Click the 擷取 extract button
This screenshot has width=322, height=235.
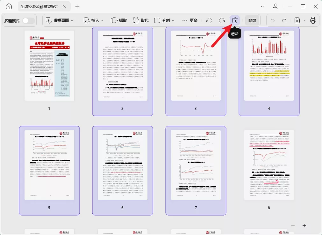point(119,20)
